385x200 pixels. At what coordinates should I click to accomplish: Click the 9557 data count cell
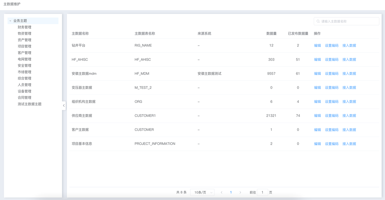tap(271, 73)
